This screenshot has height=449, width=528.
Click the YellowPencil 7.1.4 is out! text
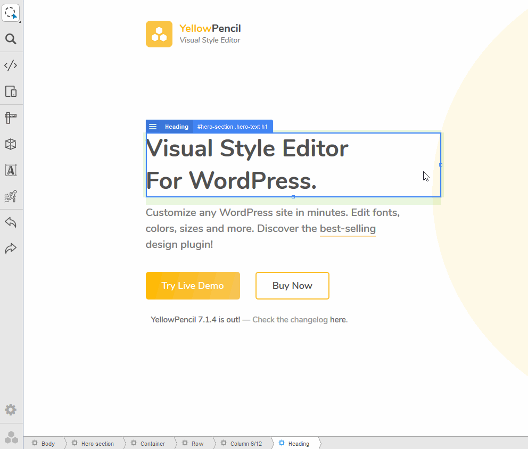pyautogui.click(x=195, y=320)
